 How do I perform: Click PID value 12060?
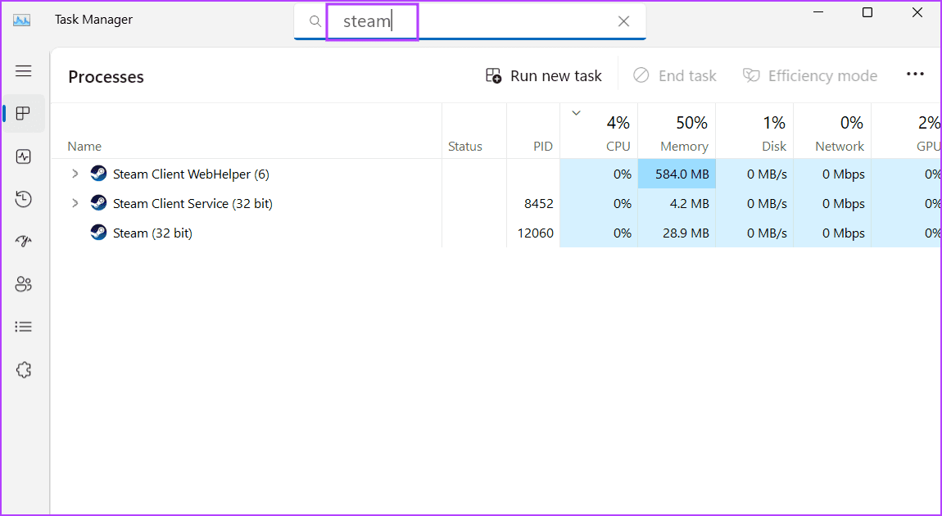[x=535, y=233]
